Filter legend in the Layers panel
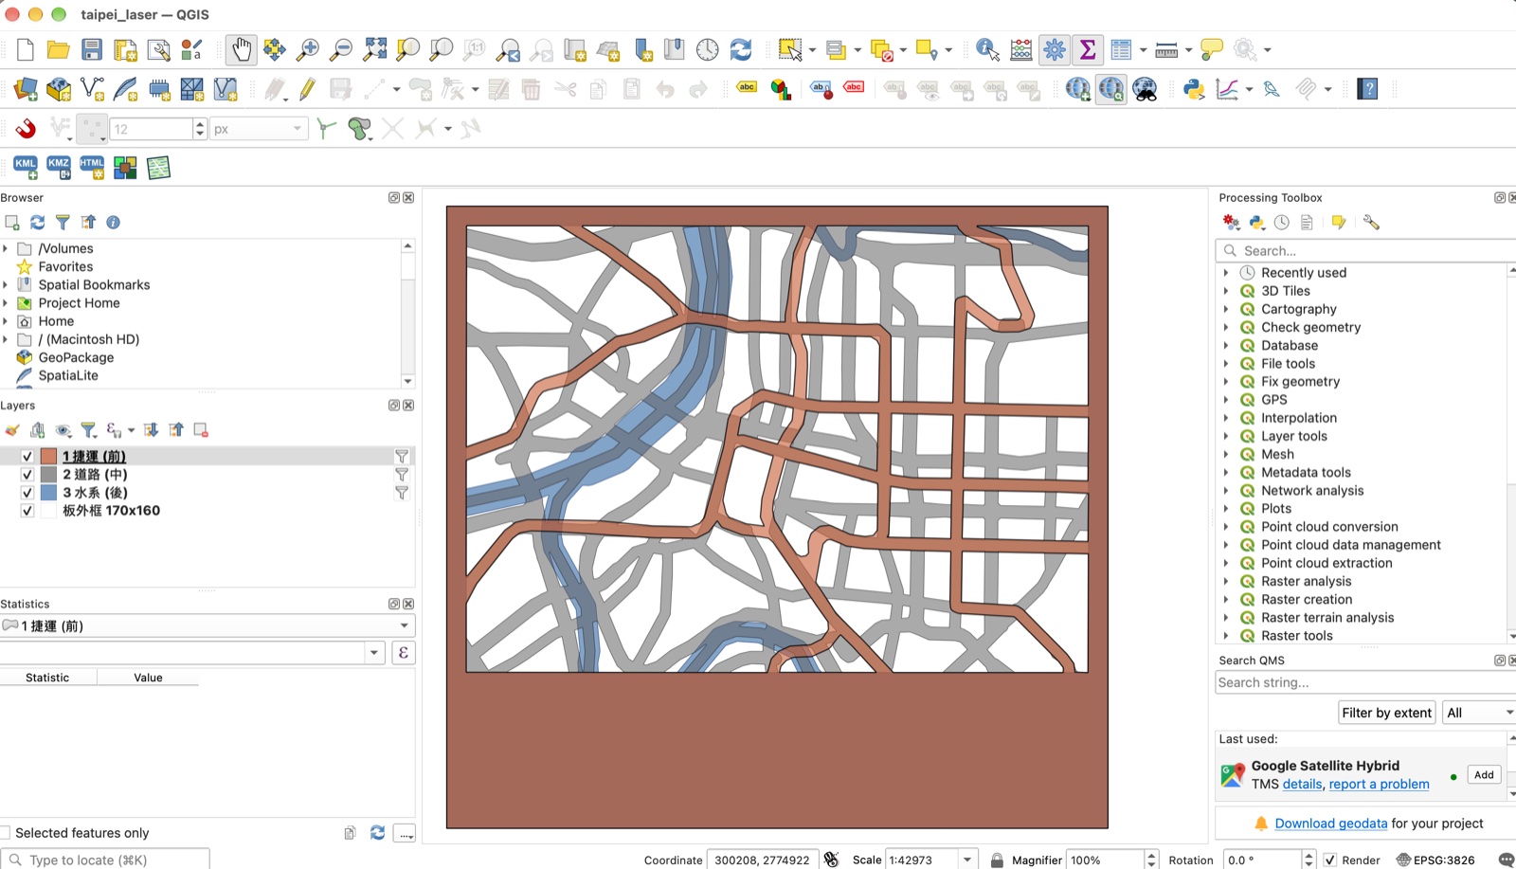Viewport: 1516px width, 869px height. click(88, 430)
